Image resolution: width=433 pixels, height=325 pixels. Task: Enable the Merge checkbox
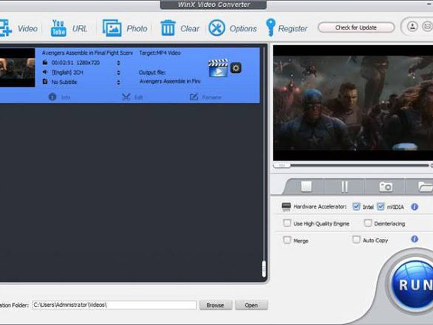coord(287,240)
